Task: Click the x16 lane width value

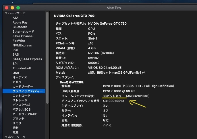Action: pyautogui.click(x=91, y=43)
